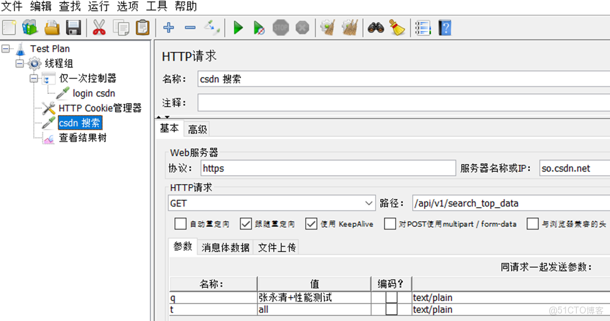Open the Templates icon in toolbar
Image resolution: width=610 pixels, height=321 pixels.
coord(30,28)
